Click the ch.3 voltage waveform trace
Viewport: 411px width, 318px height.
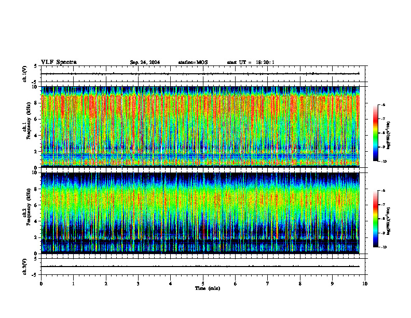(200, 267)
